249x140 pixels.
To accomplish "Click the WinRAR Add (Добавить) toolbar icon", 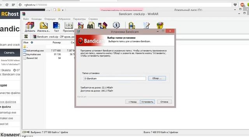I will tap(30, 26).
